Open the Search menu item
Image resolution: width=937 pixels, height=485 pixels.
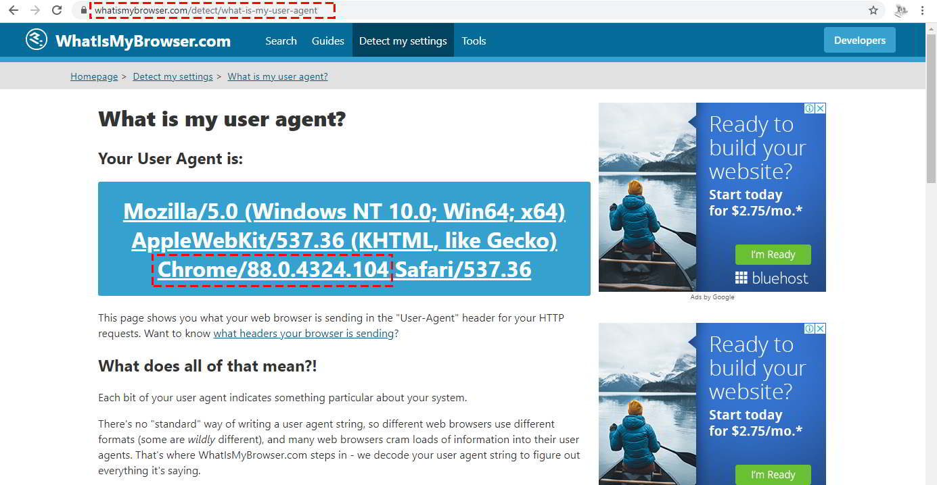click(x=281, y=41)
